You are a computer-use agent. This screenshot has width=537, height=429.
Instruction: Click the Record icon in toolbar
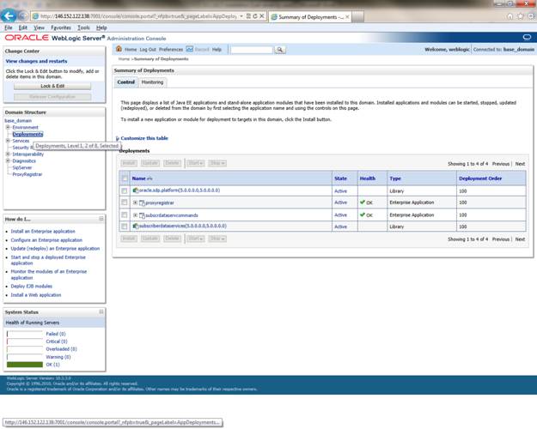tap(191, 50)
